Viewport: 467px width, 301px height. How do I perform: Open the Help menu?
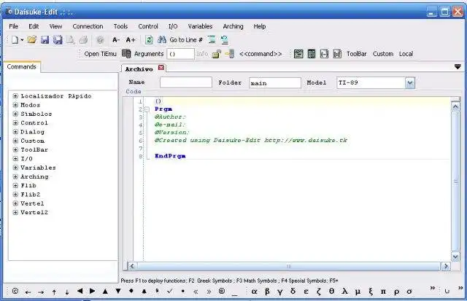click(x=260, y=26)
